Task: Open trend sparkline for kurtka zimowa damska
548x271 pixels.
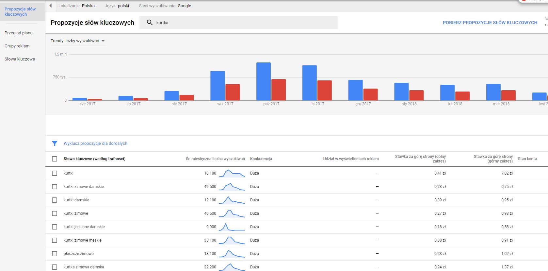Action: coord(232,267)
